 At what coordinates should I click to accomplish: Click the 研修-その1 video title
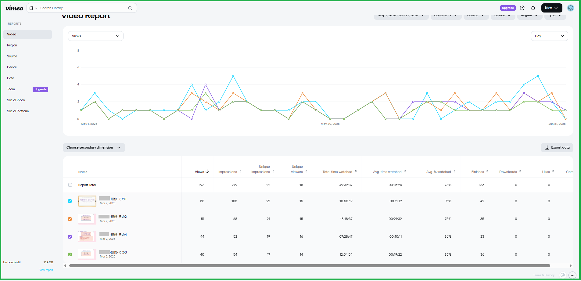[x=113, y=199]
